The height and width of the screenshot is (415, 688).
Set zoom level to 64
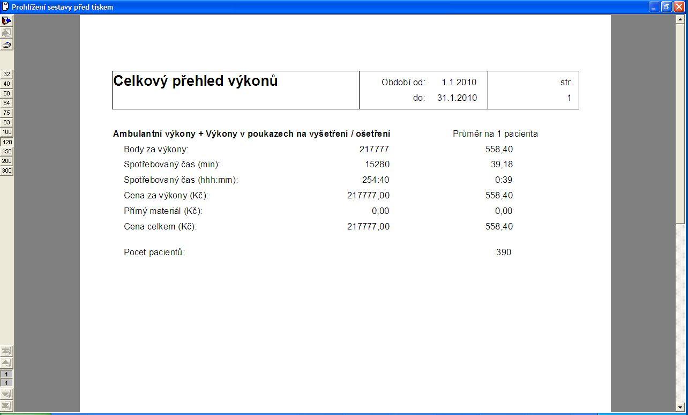click(x=6, y=103)
